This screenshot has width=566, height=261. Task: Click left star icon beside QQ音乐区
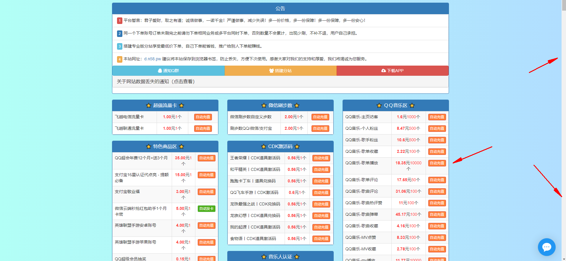379,106
